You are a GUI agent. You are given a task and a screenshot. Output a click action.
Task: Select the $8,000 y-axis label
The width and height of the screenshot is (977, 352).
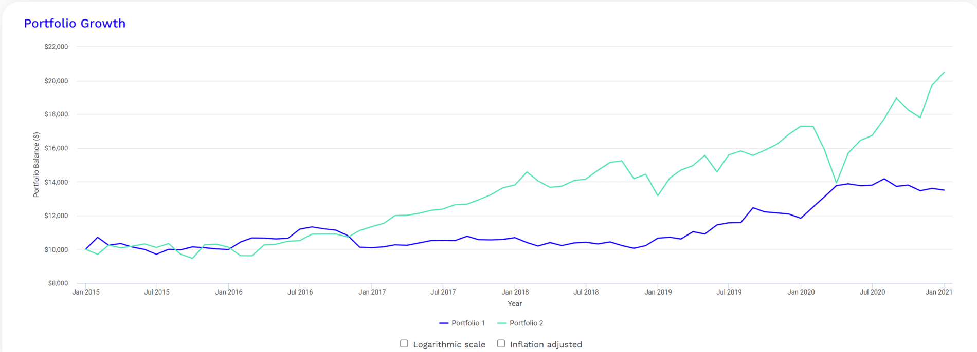[x=58, y=283]
